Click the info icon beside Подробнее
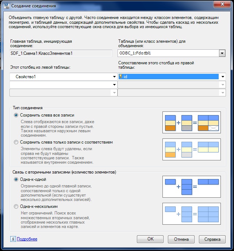 (x=13, y=239)
